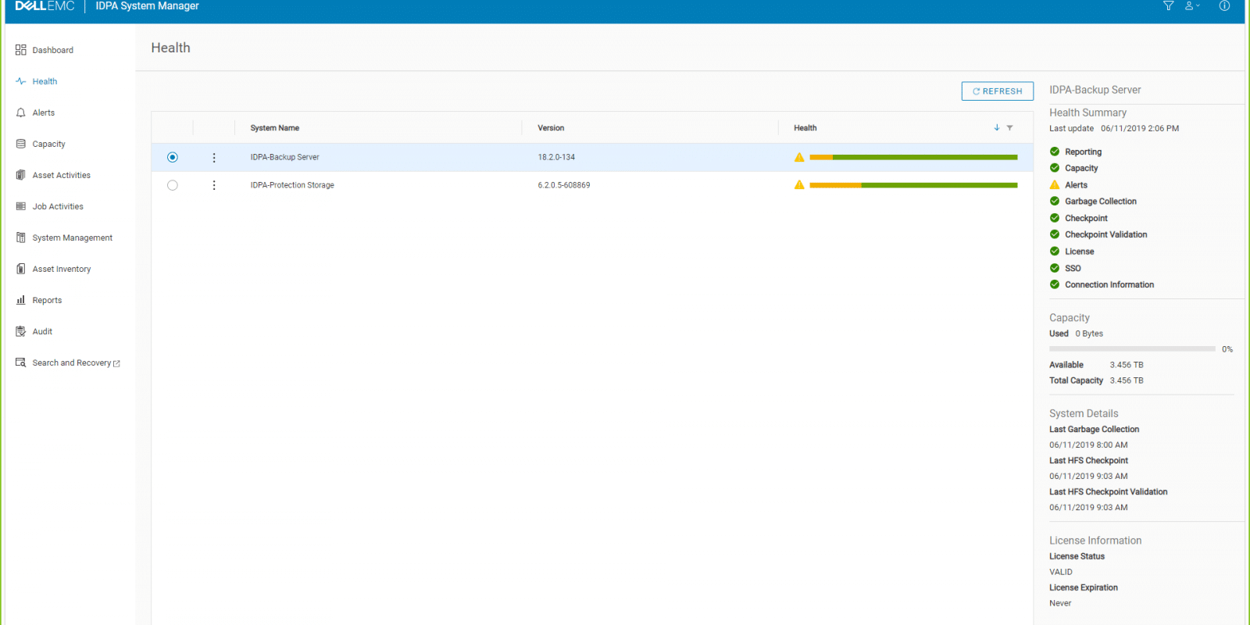Image resolution: width=1250 pixels, height=625 pixels.
Task: Open the Reports page
Action: (x=47, y=300)
